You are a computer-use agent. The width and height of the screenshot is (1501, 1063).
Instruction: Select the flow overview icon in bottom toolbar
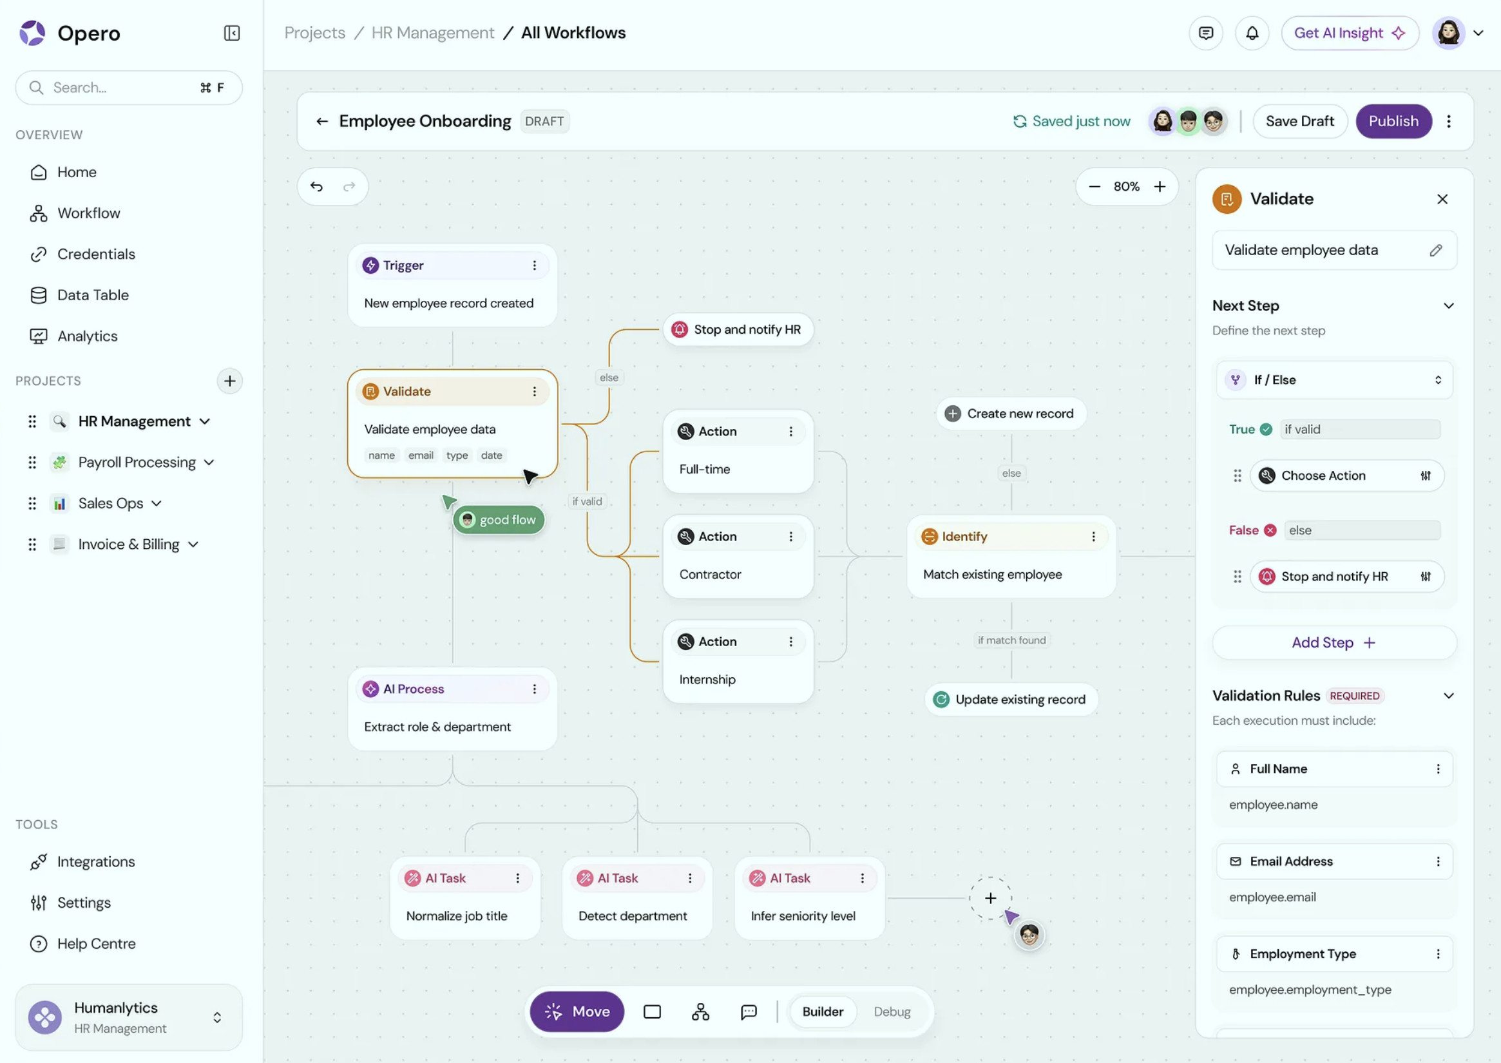700,1011
